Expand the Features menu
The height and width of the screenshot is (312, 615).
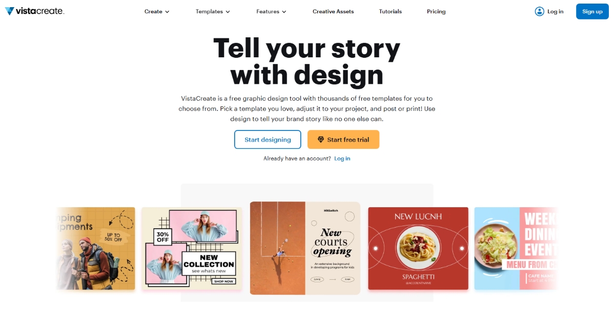click(271, 11)
